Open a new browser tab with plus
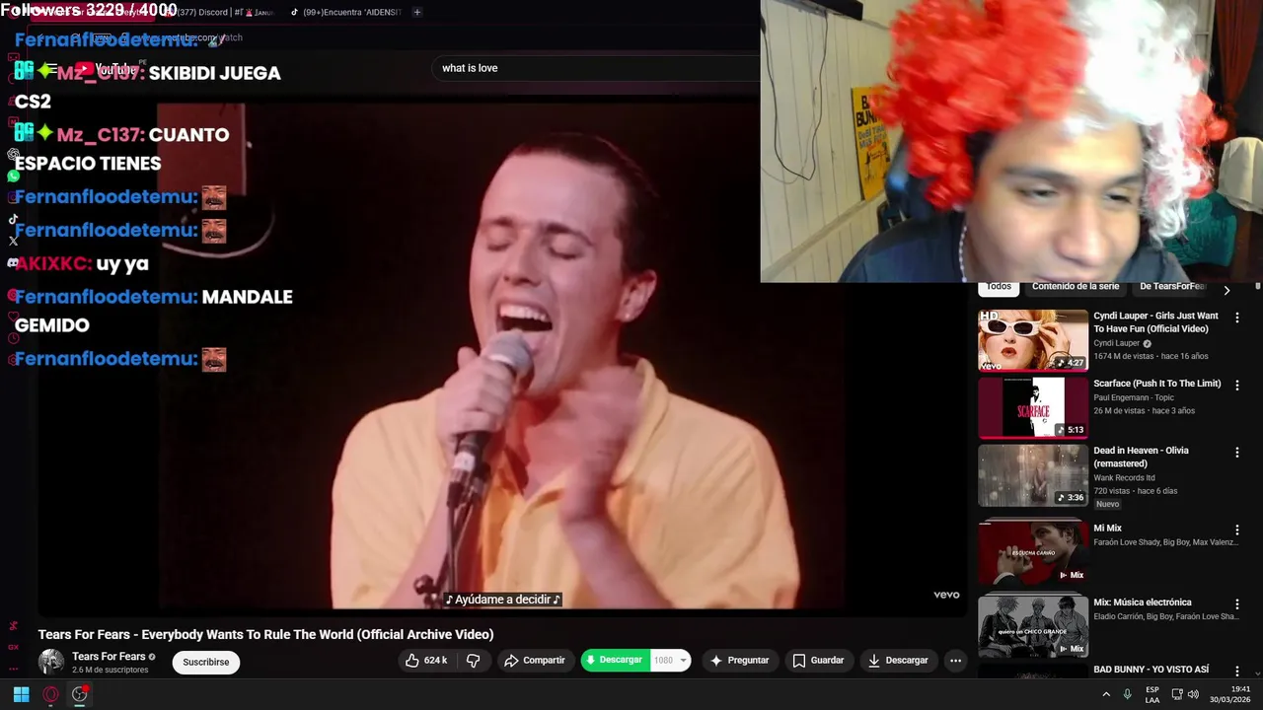 pyautogui.click(x=417, y=12)
